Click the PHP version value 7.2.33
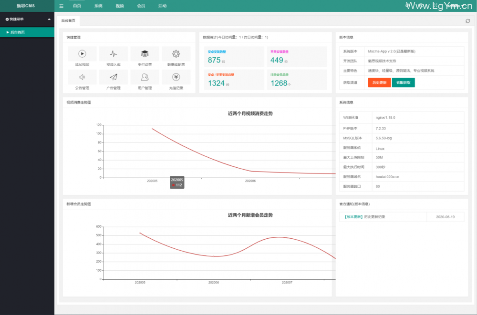This screenshot has width=477, height=315. [x=381, y=128]
